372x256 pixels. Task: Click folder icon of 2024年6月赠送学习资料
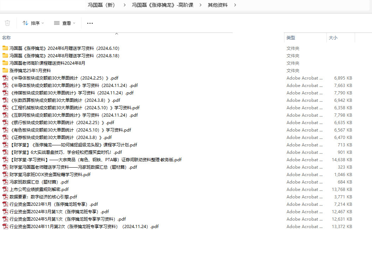tap(5, 48)
